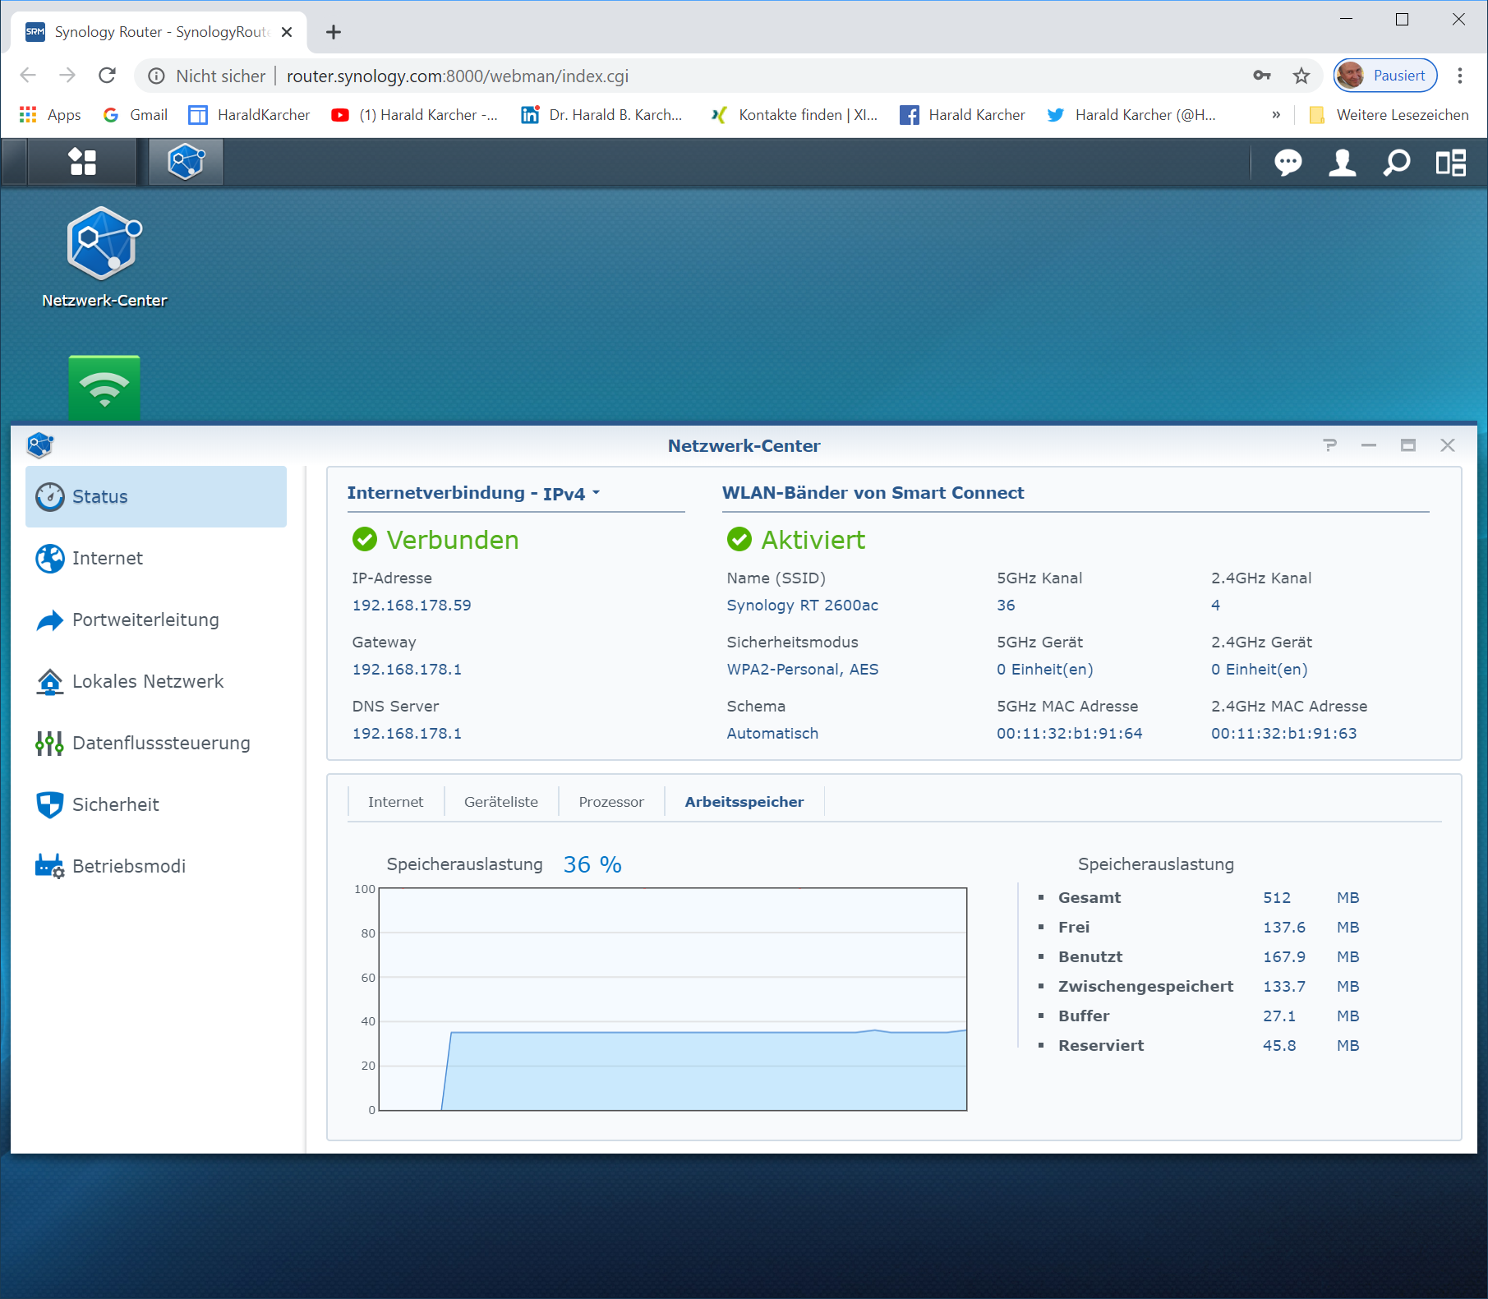Click the SRM search magnifier icon
The width and height of the screenshot is (1488, 1299).
1396,163
